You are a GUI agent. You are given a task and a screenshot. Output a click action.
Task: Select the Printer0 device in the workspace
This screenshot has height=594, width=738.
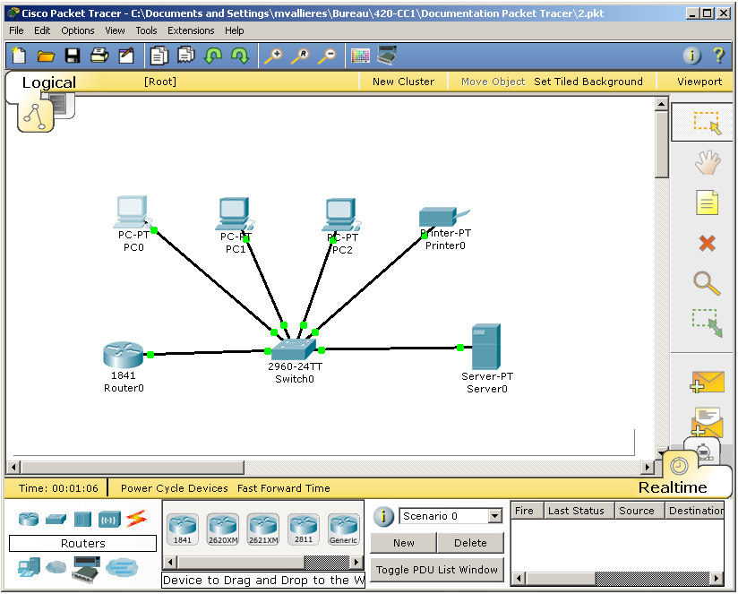point(444,218)
